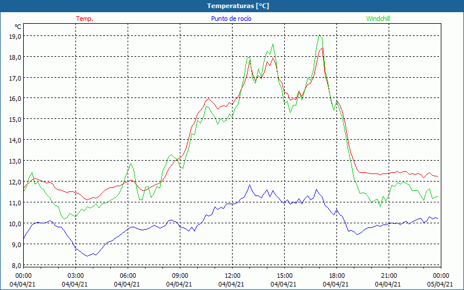Click the green Windchill peak near 17:00

pos(320,35)
